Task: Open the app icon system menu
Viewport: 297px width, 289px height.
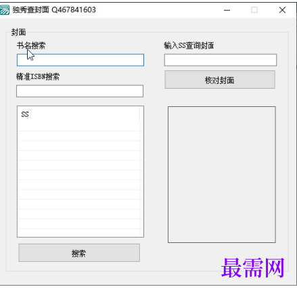Action: pyautogui.click(x=5, y=9)
